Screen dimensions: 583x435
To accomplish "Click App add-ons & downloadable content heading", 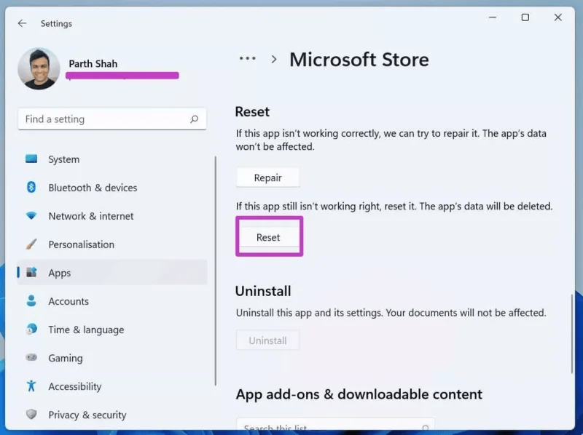I will coord(359,394).
